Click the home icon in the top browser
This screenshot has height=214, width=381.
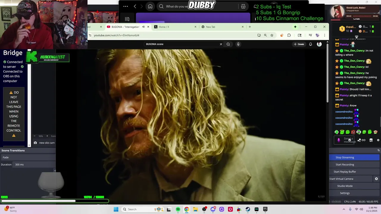150,6
